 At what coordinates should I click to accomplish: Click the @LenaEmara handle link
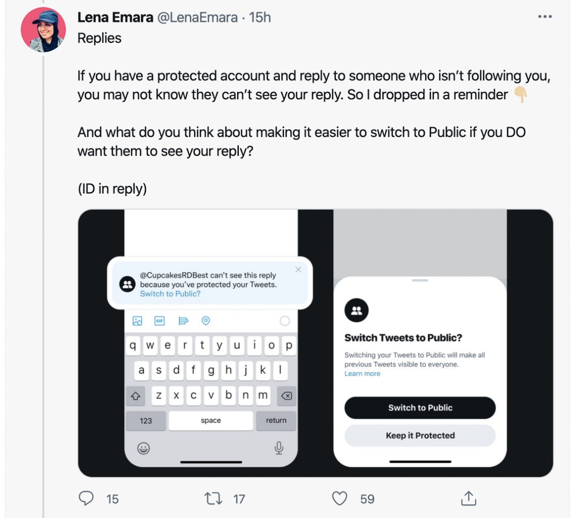pyautogui.click(x=197, y=18)
